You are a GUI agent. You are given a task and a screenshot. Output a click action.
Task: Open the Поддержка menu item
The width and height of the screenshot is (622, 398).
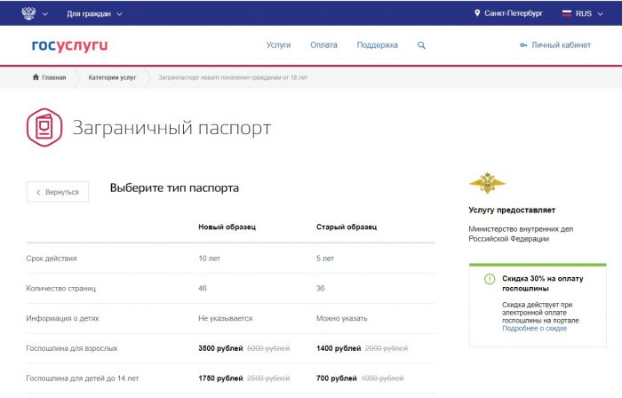point(378,44)
